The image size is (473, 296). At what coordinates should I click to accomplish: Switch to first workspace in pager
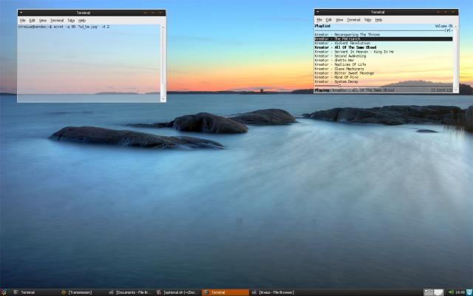429,292
